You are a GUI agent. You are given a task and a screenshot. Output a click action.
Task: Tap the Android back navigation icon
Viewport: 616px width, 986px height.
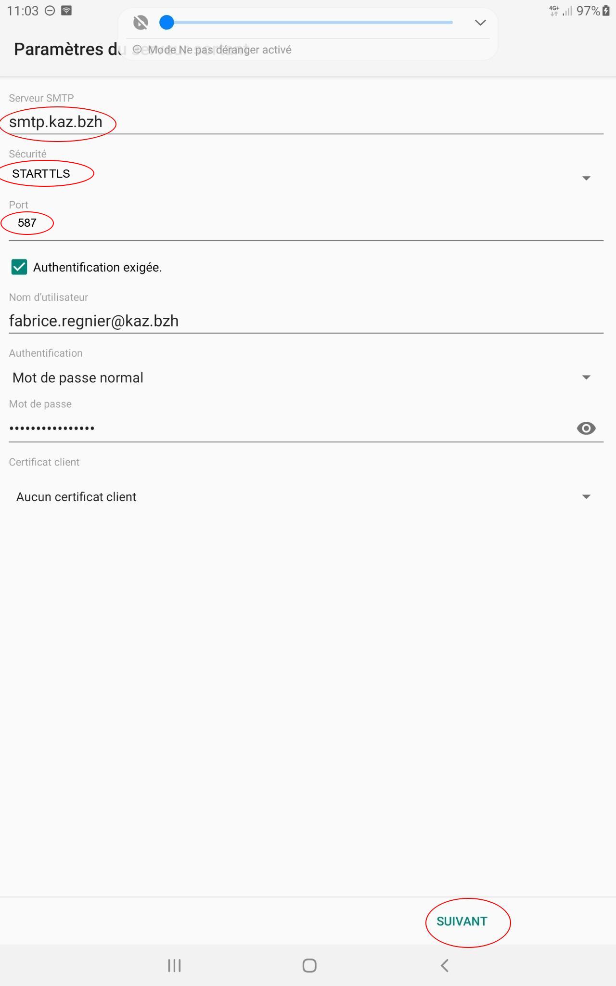click(445, 965)
